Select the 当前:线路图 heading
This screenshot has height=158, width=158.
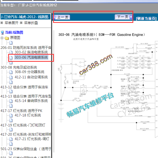point(14,32)
